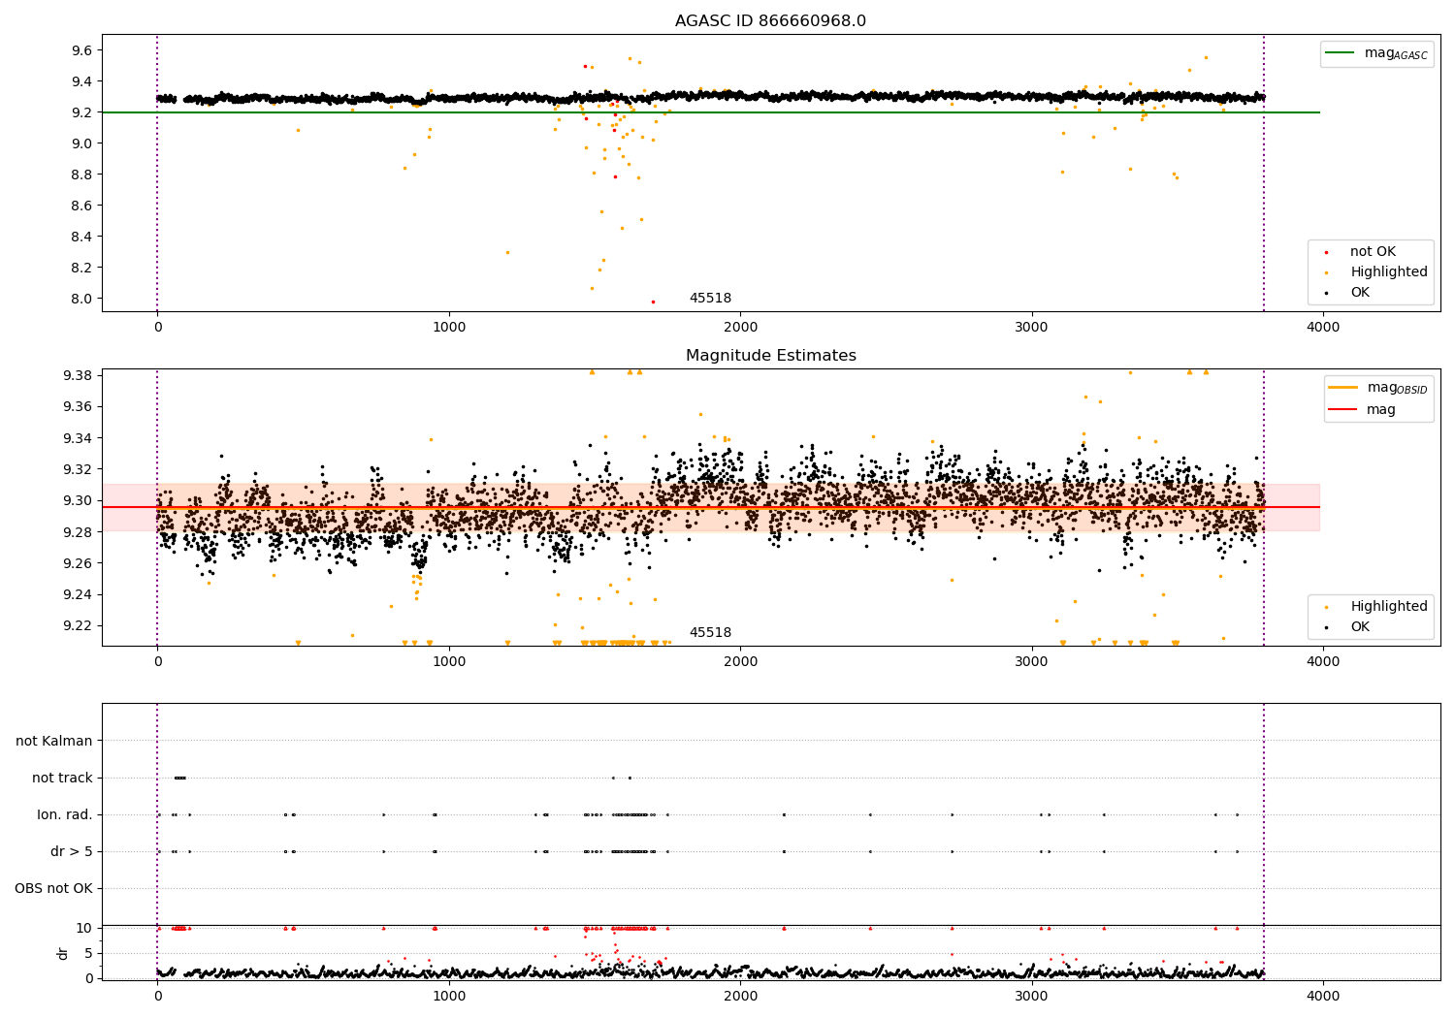Click the 'OBS not OK' axis label
Screen dimensions: 1455x1018
coord(53,888)
